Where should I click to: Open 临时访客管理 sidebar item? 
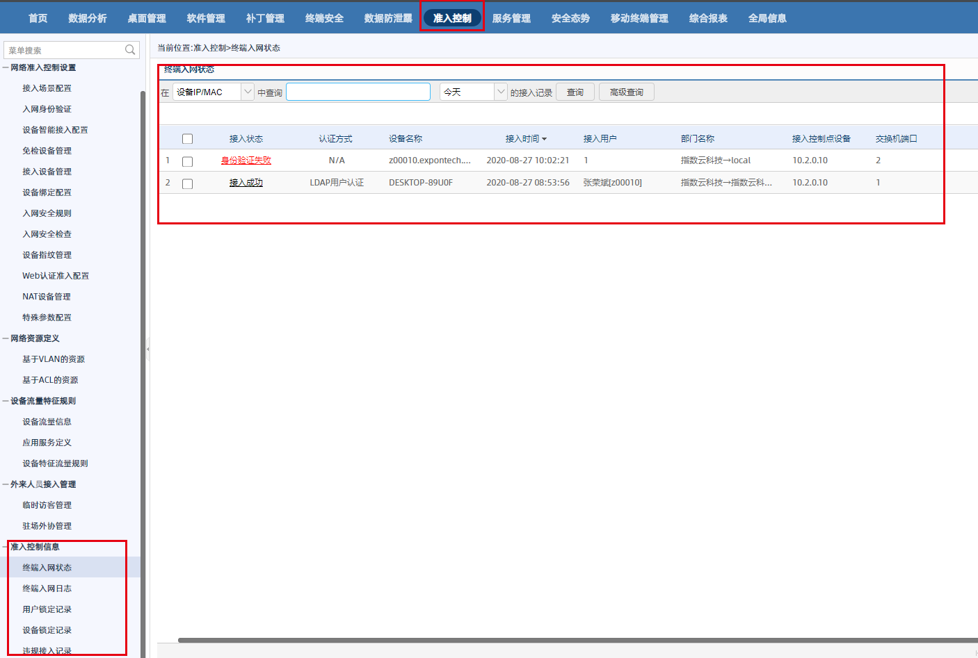(47, 505)
